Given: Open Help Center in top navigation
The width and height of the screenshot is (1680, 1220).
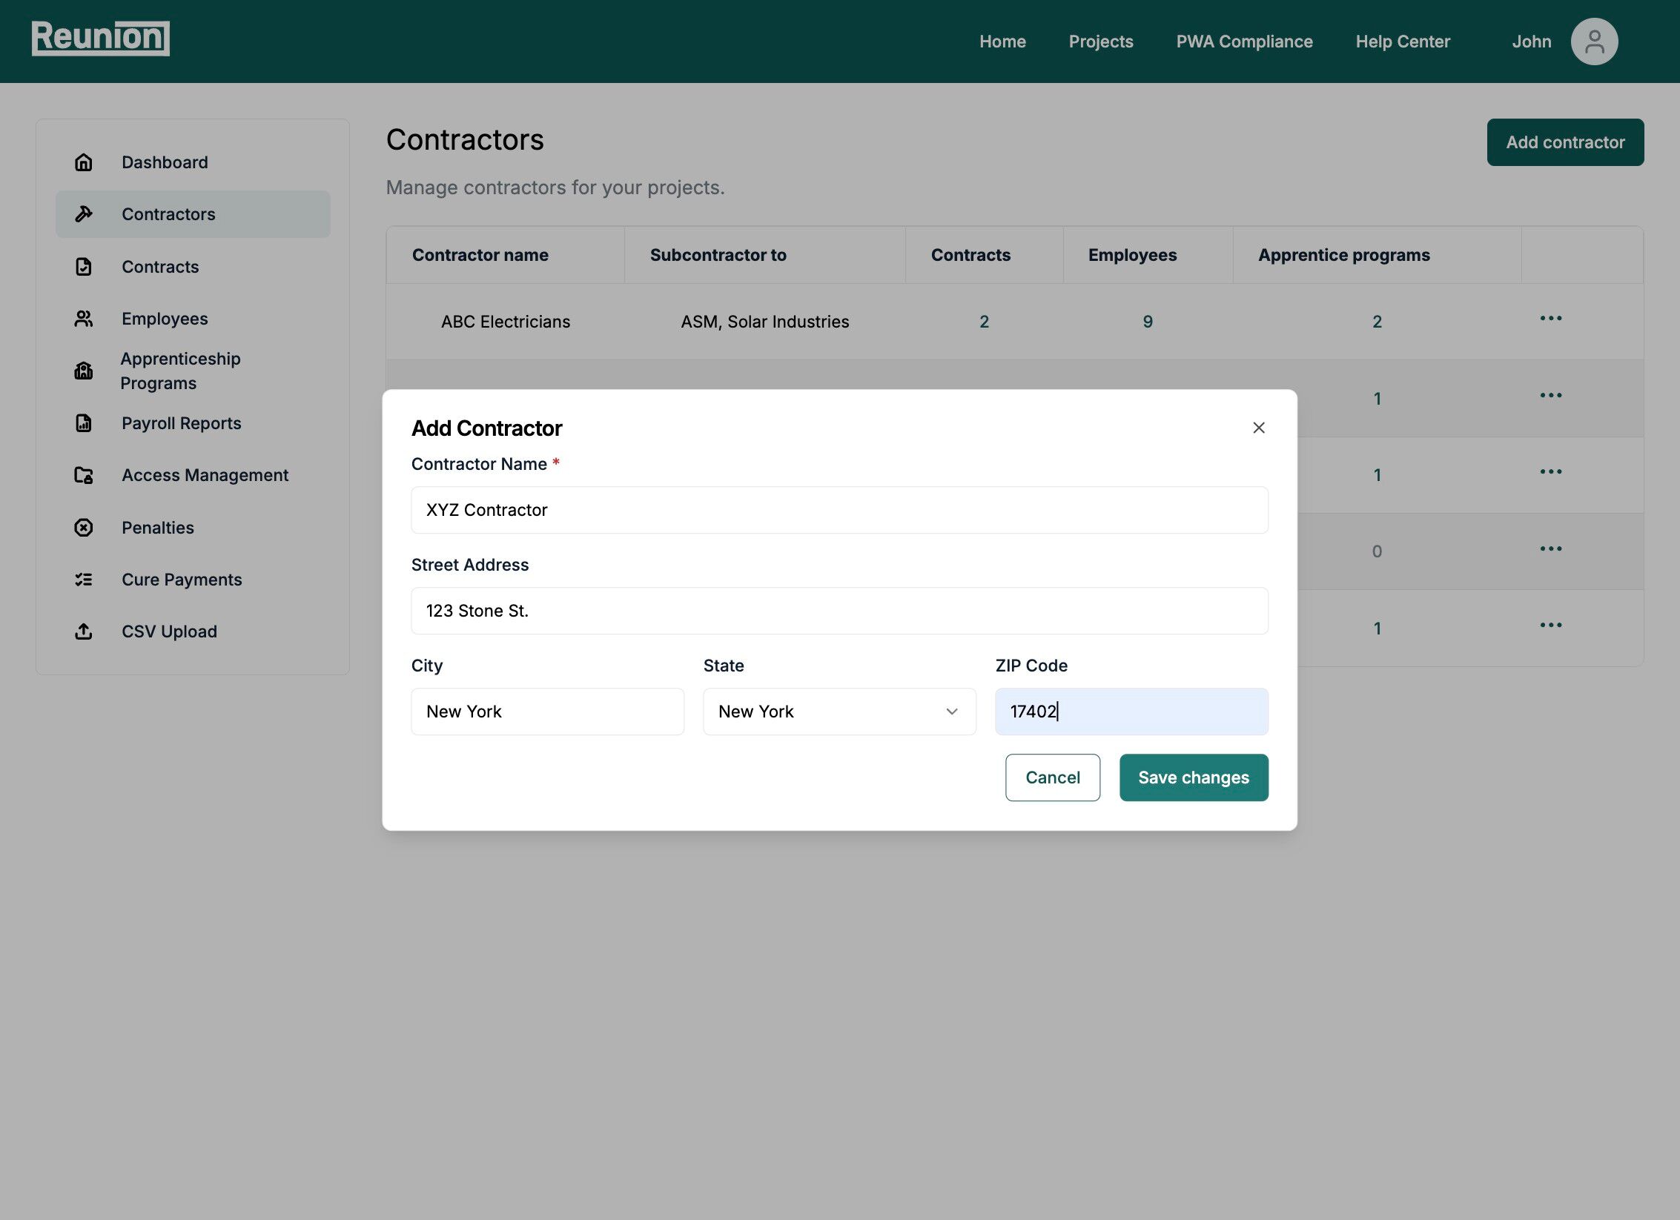Looking at the screenshot, I should pyautogui.click(x=1403, y=42).
